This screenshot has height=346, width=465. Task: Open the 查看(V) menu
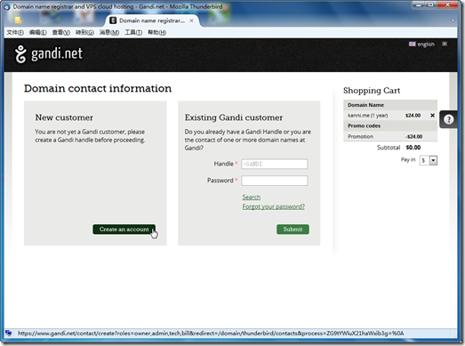click(x=61, y=32)
